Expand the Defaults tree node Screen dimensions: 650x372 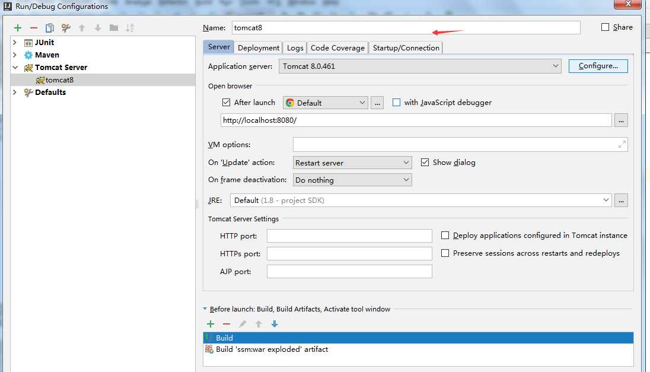click(x=15, y=93)
